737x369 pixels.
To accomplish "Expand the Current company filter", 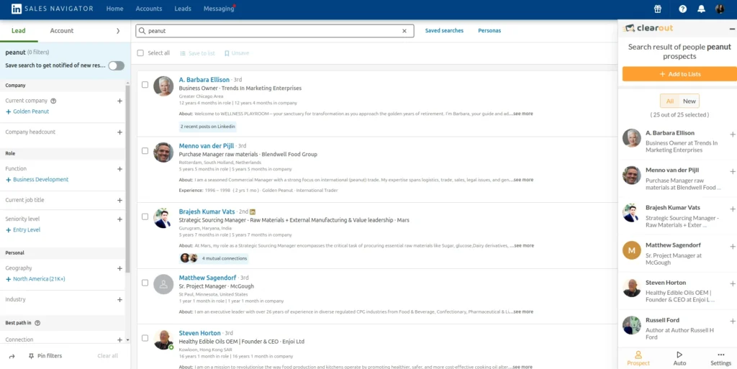I will tap(120, 101).
